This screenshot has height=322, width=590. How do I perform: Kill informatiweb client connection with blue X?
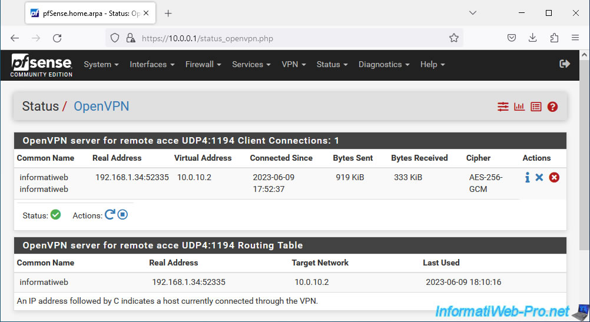tap(539, 177)
